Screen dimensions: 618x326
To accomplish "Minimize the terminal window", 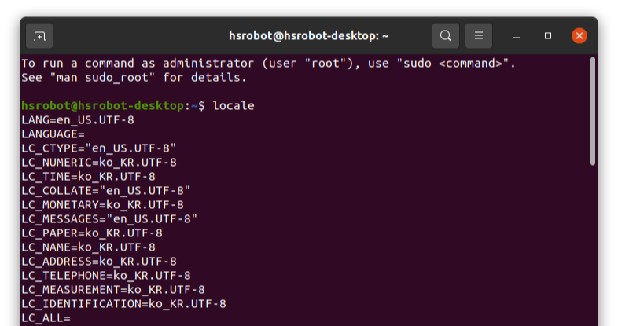I will point(517,36).
